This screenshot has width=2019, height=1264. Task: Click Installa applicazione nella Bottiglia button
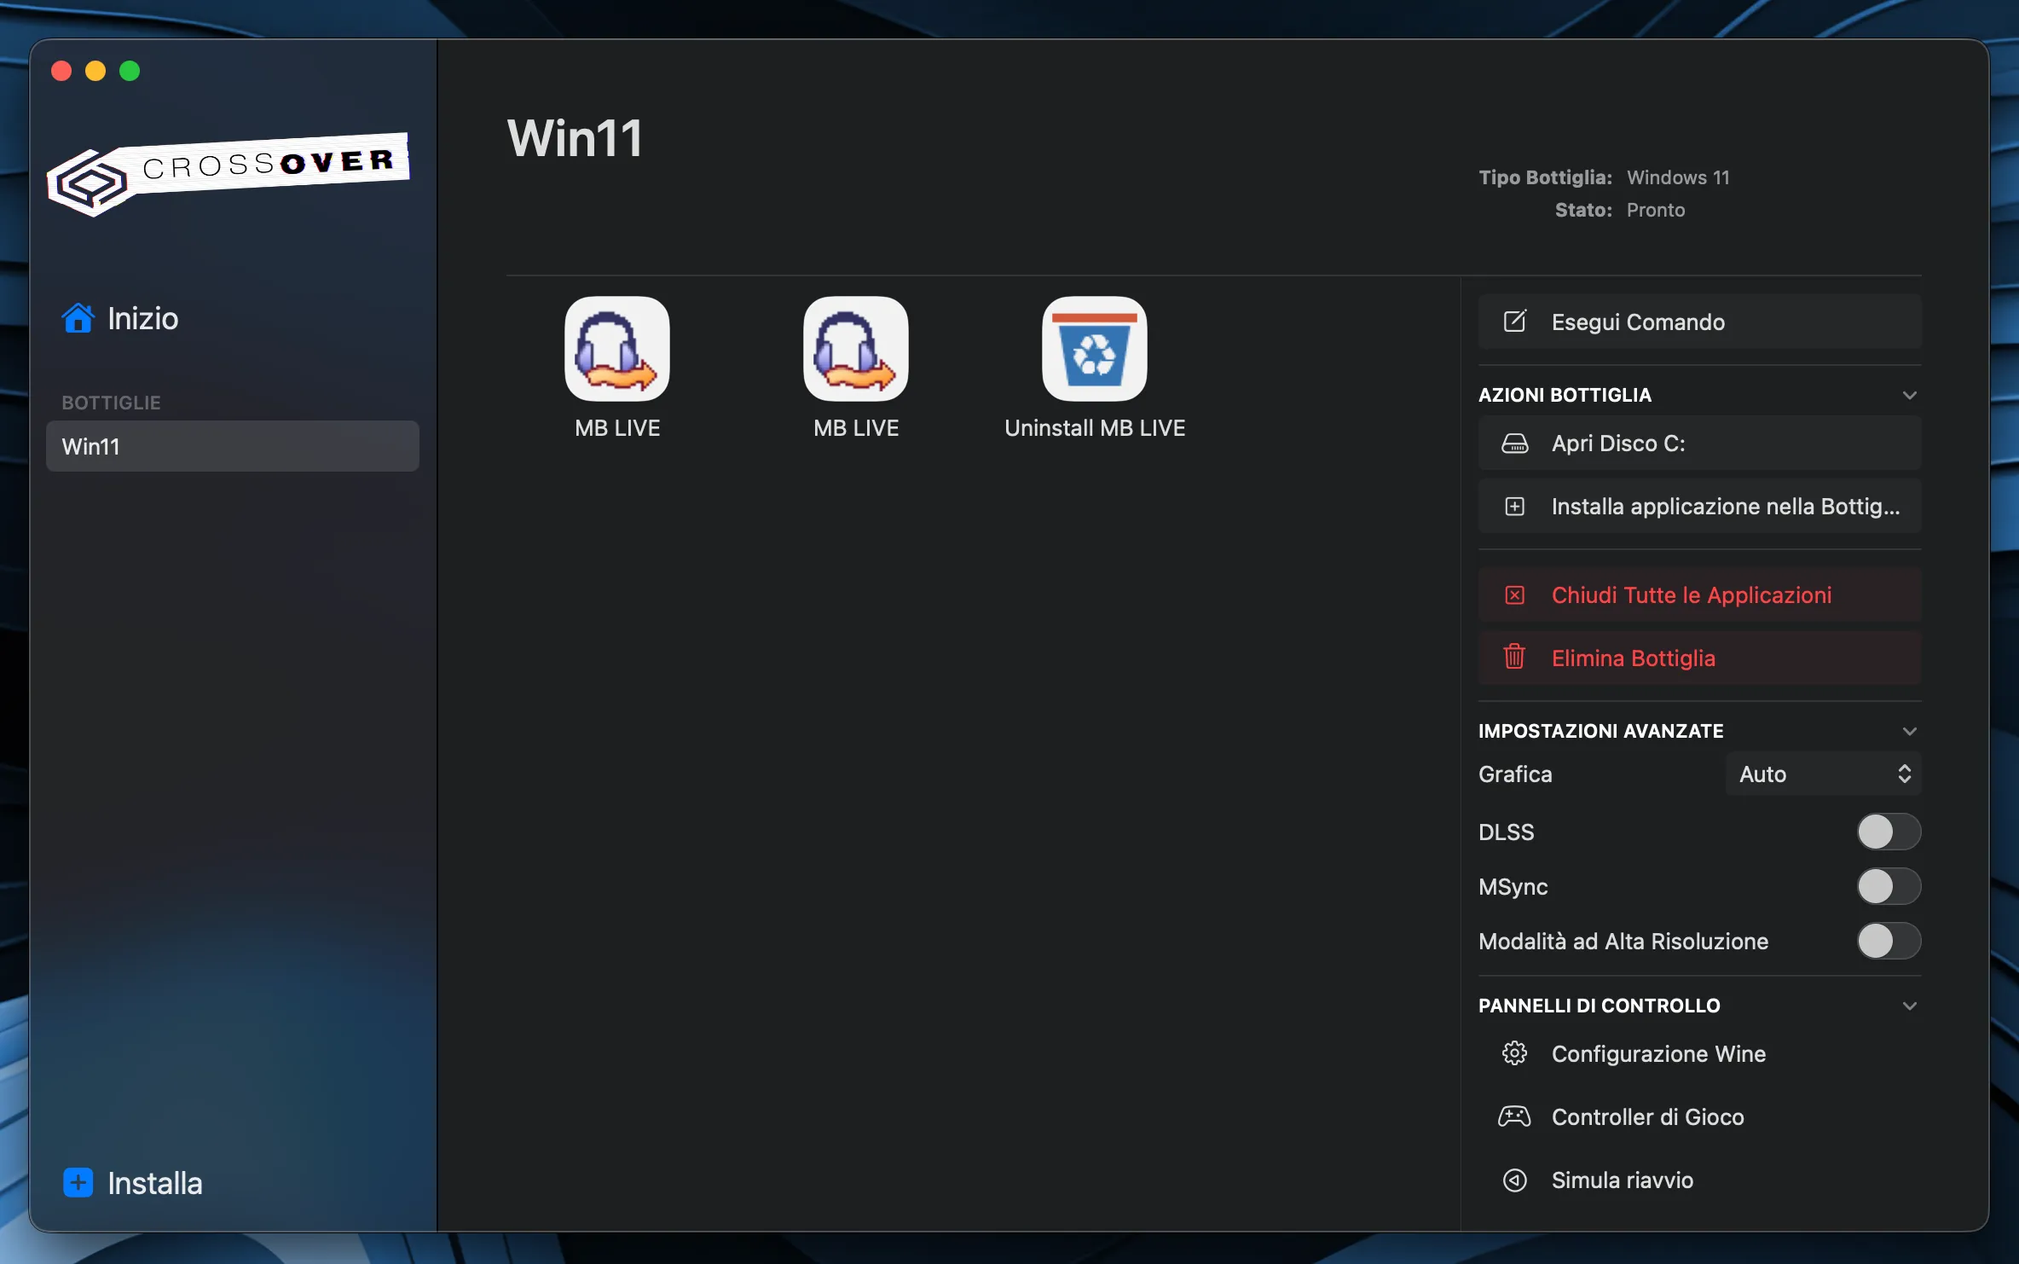point(1700,507)
